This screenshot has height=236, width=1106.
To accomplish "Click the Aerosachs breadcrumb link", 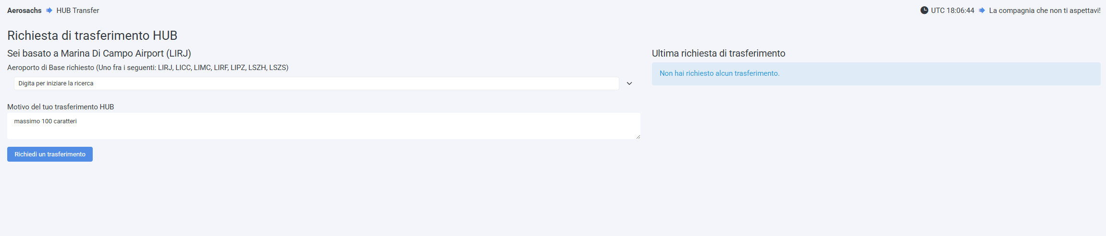I will tap(24, 11).
